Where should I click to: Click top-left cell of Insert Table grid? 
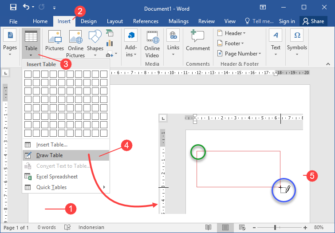(x=28, y=74)
